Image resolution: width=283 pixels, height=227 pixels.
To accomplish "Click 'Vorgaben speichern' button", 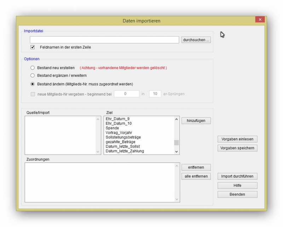I will tap(237, 148).
